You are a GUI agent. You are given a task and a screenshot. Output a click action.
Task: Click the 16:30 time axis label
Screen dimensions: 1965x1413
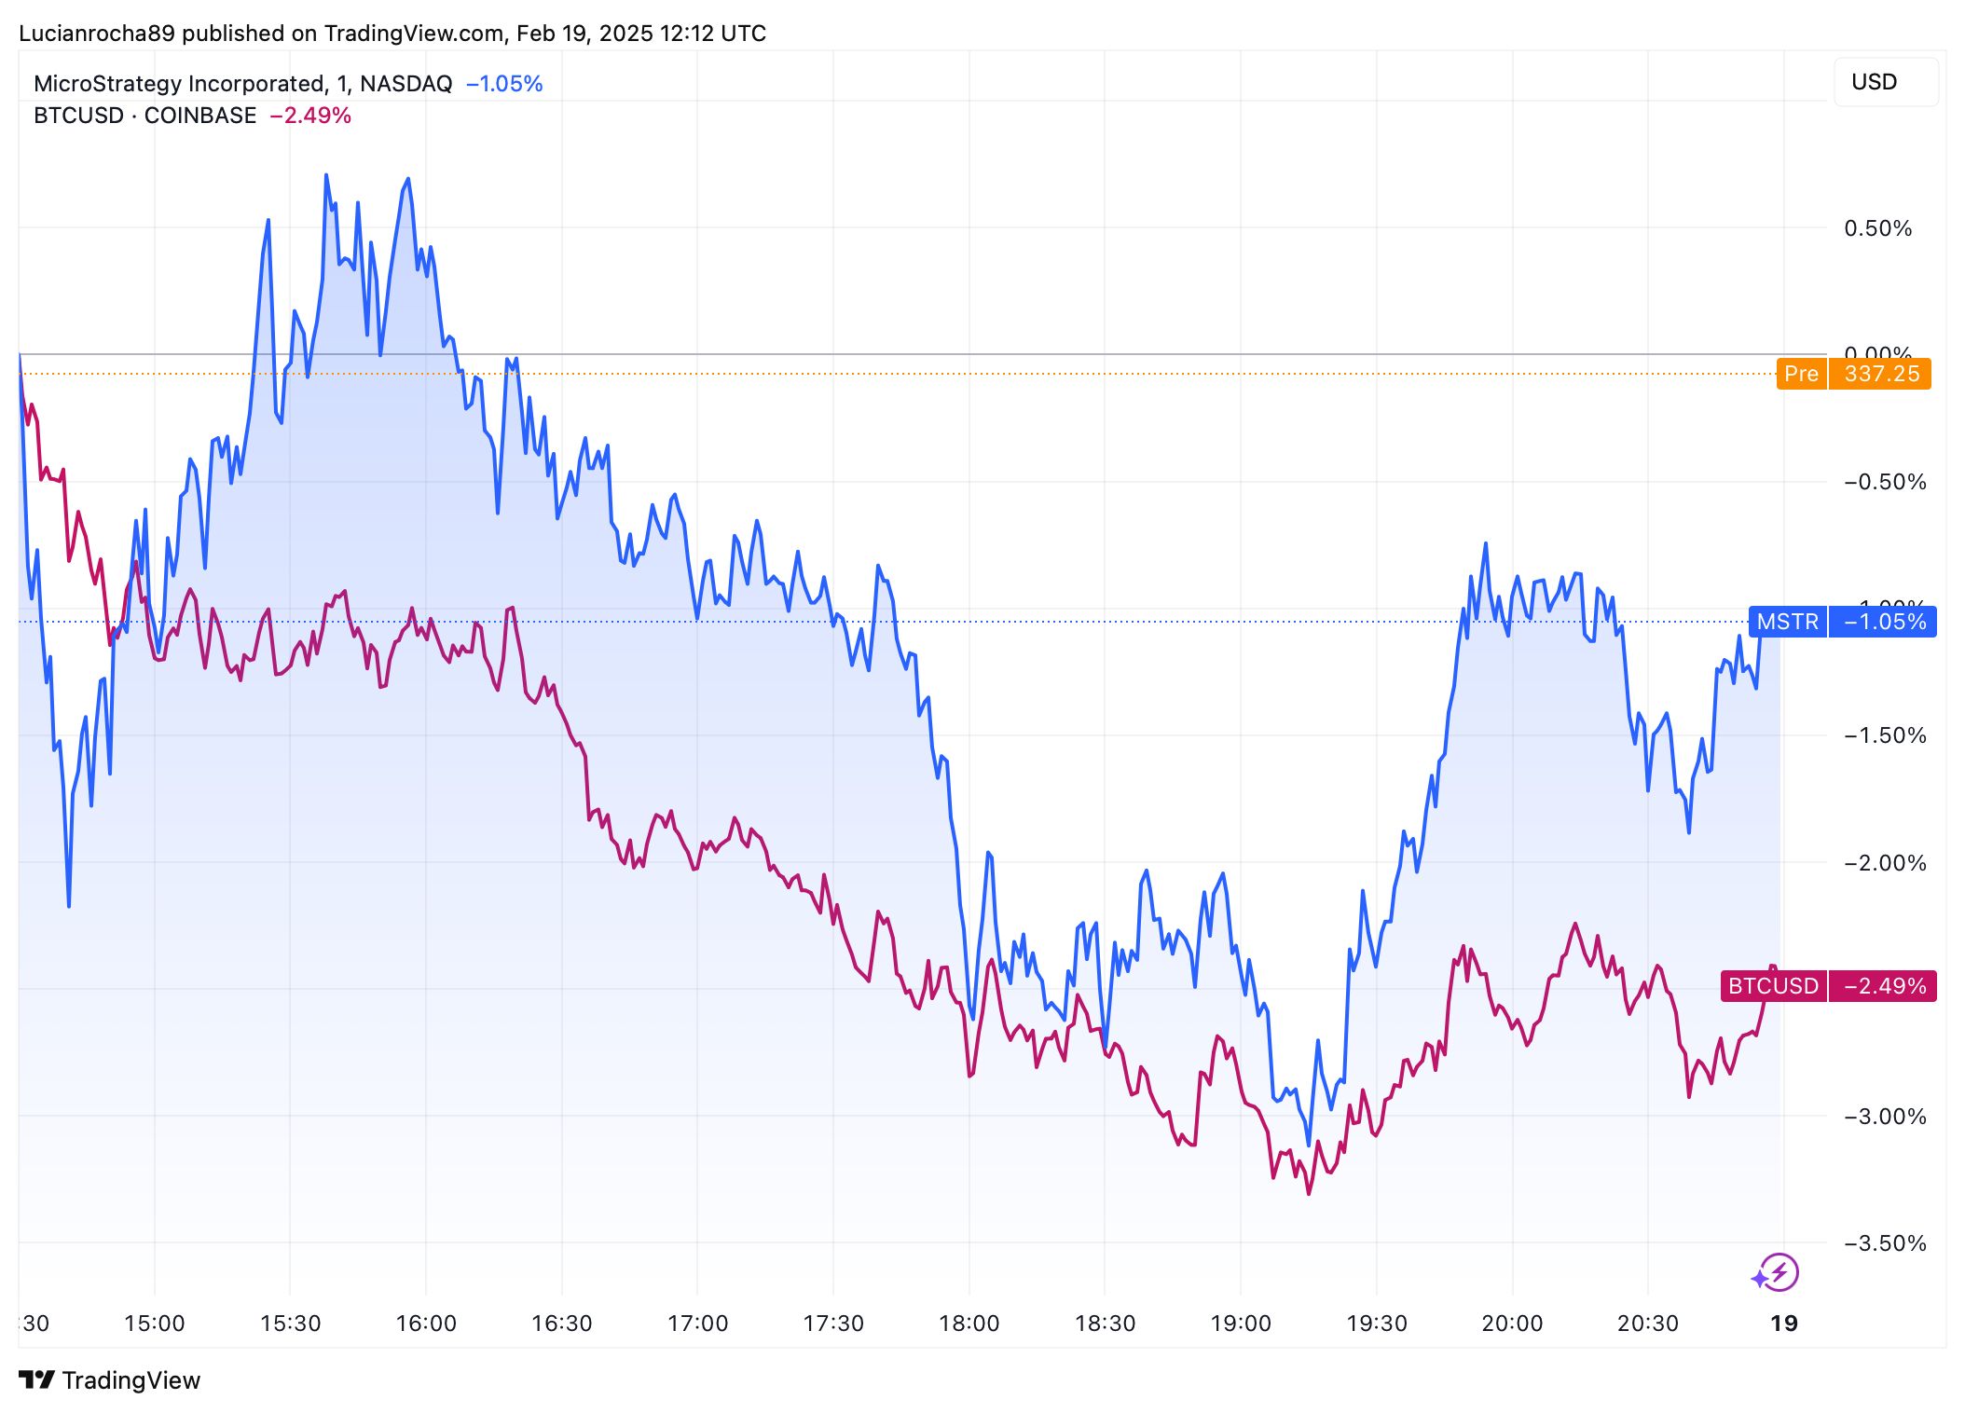point(562,1324)
